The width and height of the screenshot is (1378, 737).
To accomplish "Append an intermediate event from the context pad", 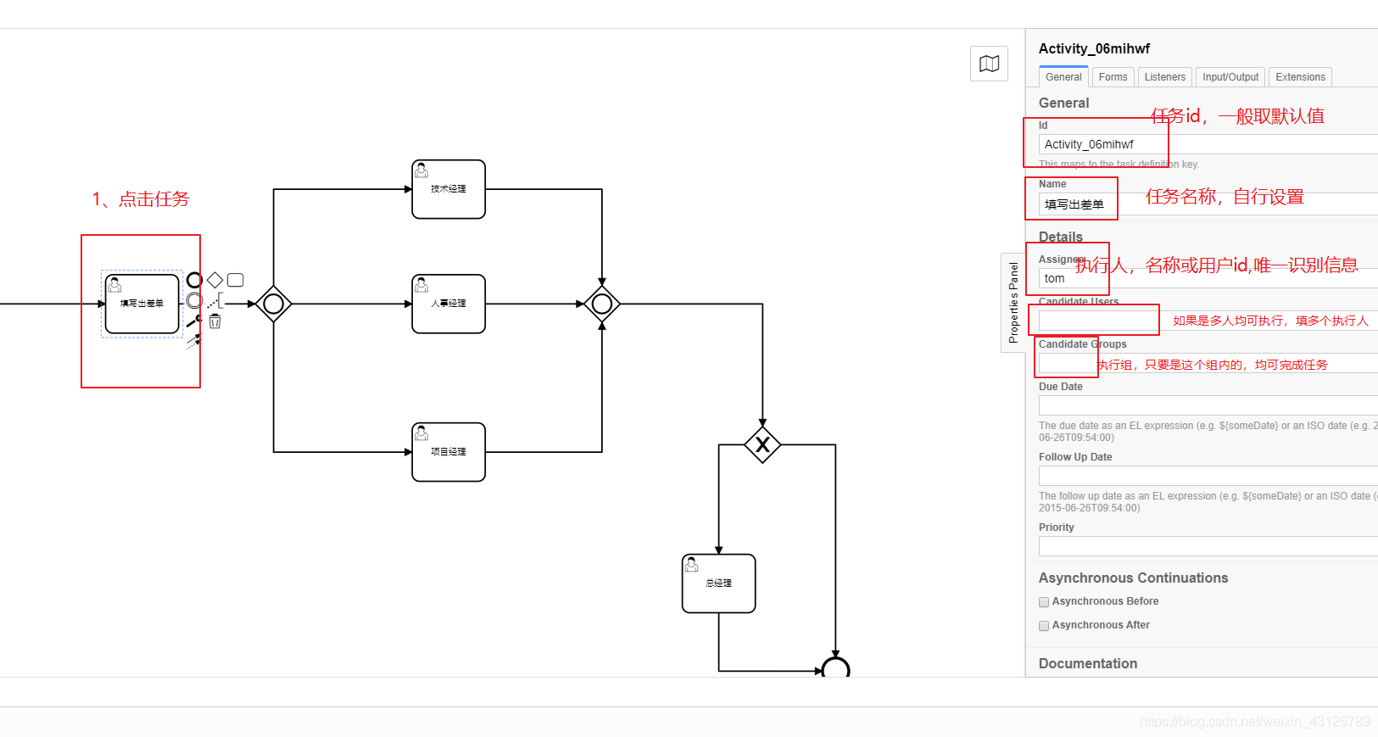I will (x=194, y=300).
